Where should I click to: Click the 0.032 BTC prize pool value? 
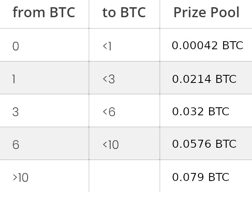[200, 111]
